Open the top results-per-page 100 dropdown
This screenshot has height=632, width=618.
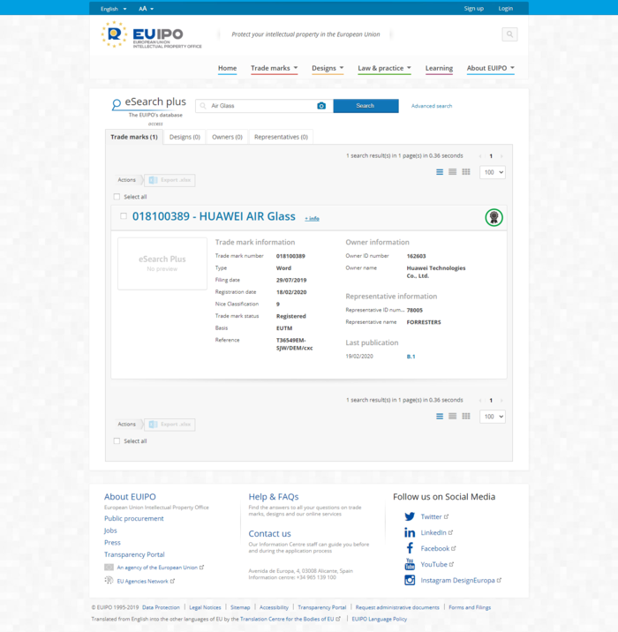pos(493,172)
